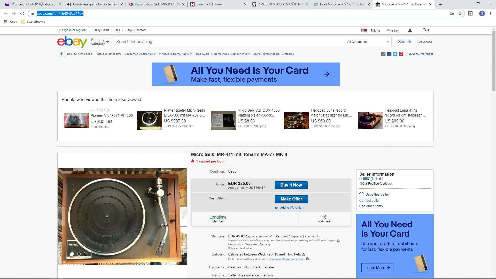Click the Search button

pos(404,42)
